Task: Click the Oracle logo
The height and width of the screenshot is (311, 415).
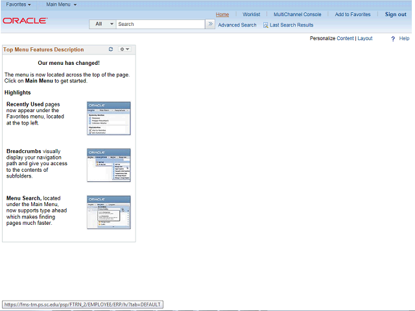Action: coord(25,21)
